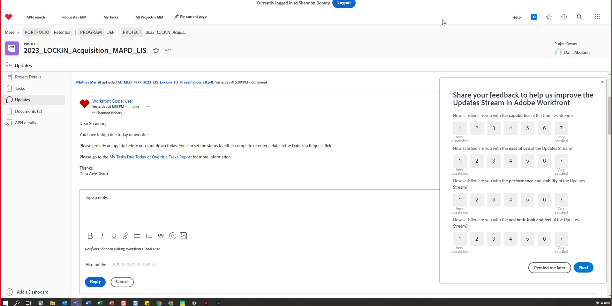Image resolution: width=612 pixels, height=306 pixels.
Task: Rate aesthetic look and feel as 7
Action: coord(561,239)
